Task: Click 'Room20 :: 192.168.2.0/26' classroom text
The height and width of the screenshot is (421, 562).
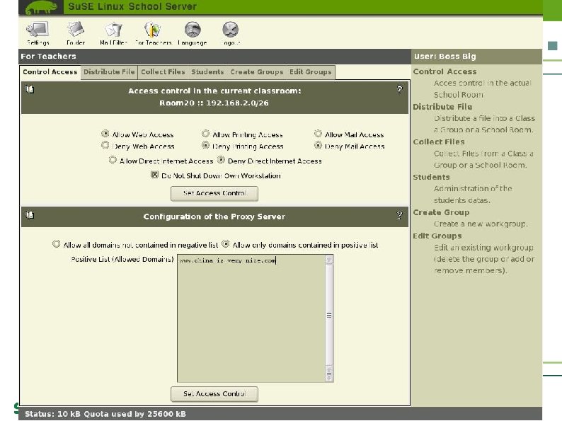Action: coord(214,103)
